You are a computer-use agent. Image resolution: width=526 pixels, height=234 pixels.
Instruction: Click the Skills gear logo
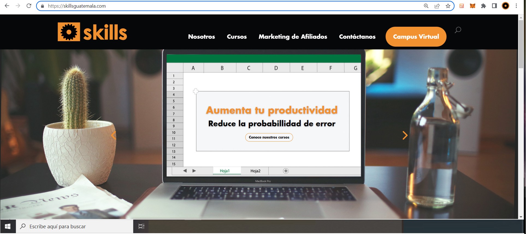(92, 32)
